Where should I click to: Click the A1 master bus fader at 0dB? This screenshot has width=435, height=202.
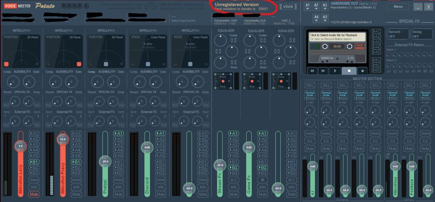(313, 166)
